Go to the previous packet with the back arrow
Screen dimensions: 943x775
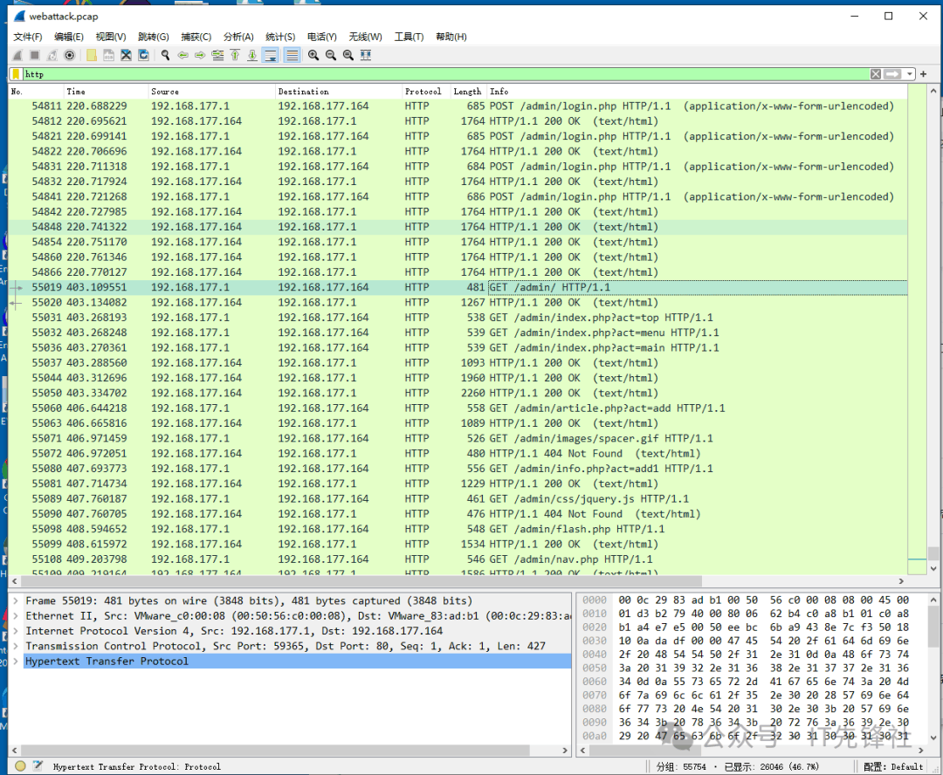pyautogui.click(x=182, y=55)
